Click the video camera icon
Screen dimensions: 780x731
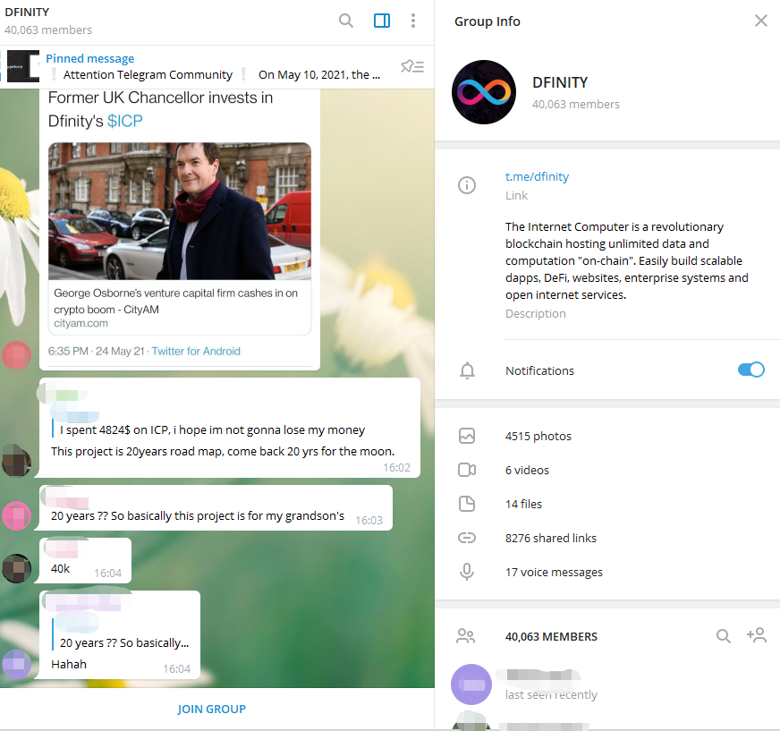467,470
